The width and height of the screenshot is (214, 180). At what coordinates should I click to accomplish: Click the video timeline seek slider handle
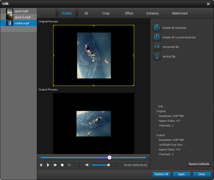(x=109, y=157)
